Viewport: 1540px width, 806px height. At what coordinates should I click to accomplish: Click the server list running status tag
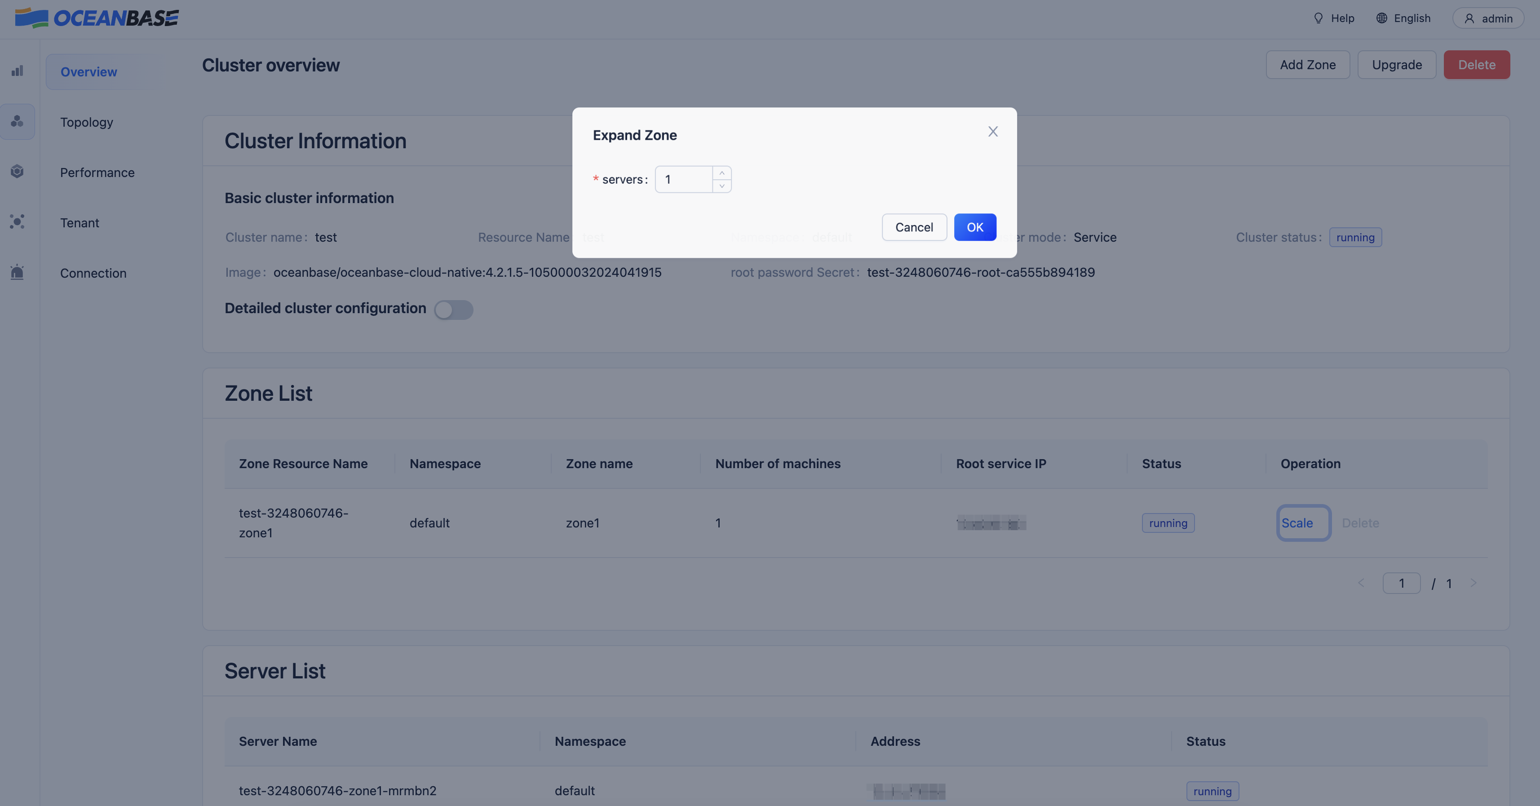tap(1213, 791)
